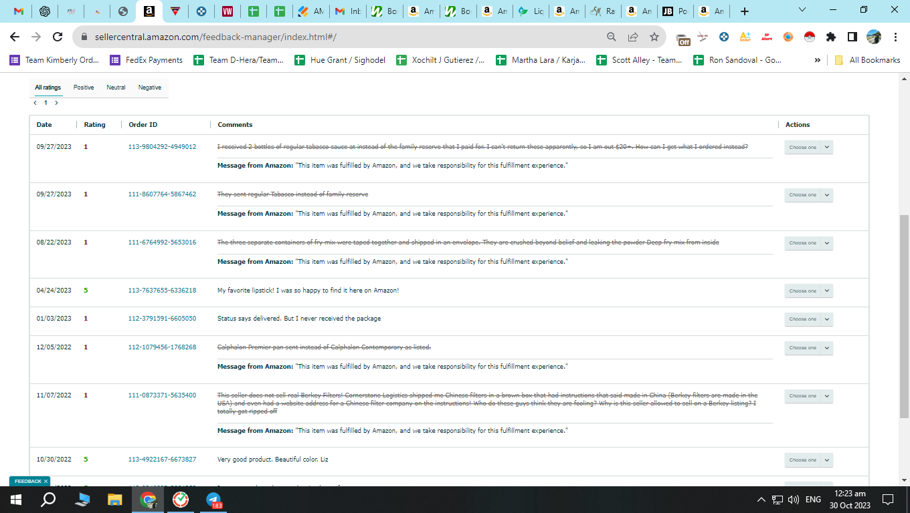Open Choose one dropdown for order 112-3791591-6605050

pos(808,319)
